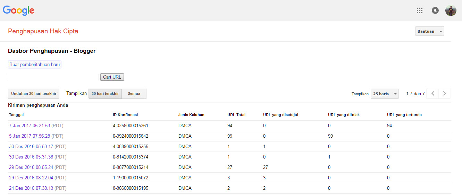Open the Google apps grid icon
Screen dimensions: 462x195
click(x=420, y=10)
